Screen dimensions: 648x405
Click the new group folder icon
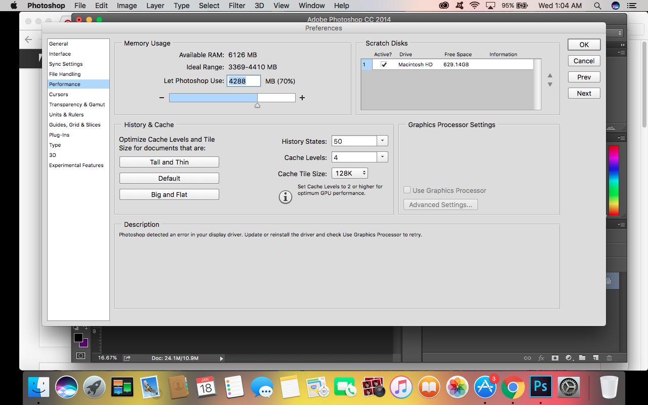tap(582, 358)
